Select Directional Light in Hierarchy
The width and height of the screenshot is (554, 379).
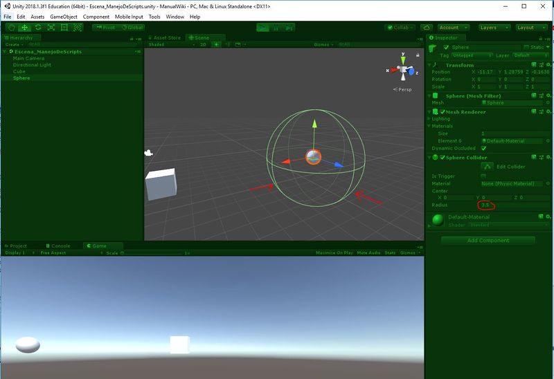pos(32,65)
